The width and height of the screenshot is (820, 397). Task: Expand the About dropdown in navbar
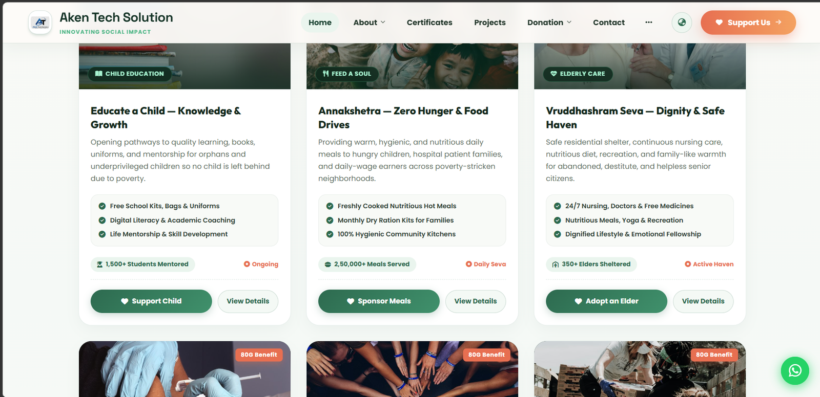[x=369, y=23]
